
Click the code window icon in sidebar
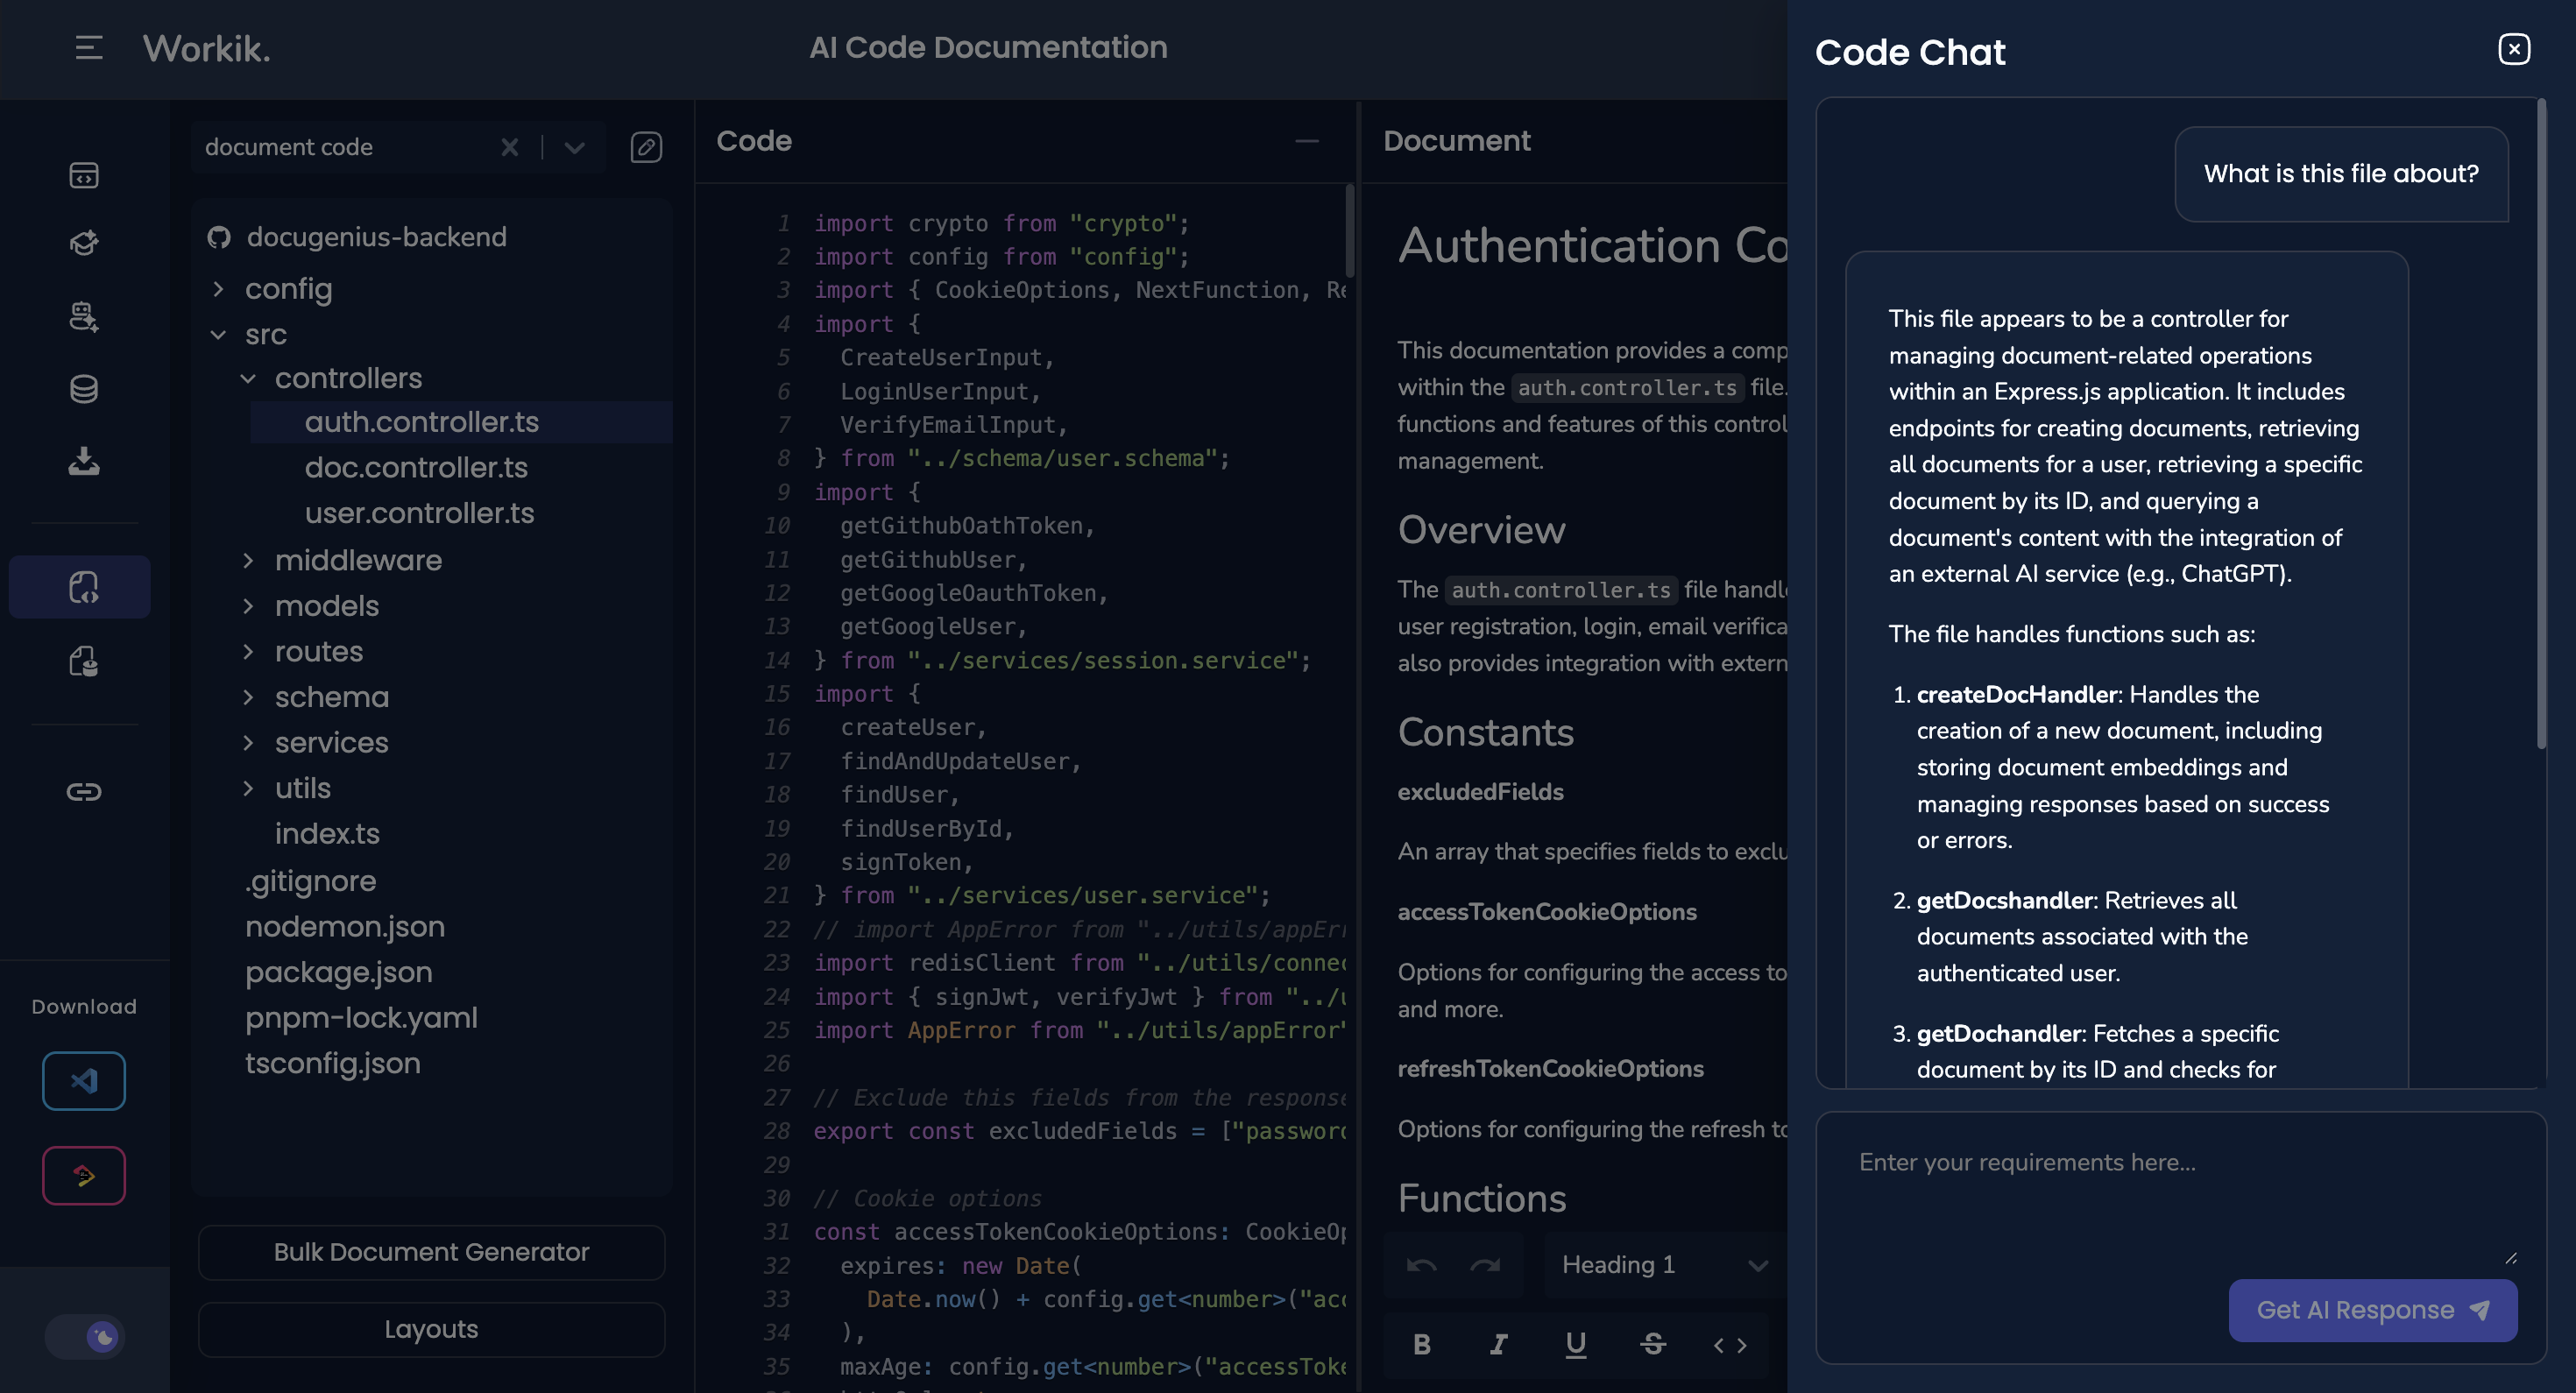click(84, 176)
